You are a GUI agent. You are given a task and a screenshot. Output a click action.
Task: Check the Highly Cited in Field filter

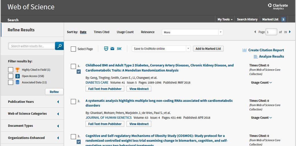click(11, 70)
